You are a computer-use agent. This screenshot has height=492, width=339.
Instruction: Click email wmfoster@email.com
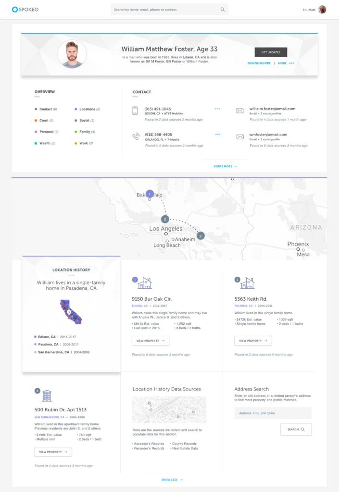click(x=268, y=135)
